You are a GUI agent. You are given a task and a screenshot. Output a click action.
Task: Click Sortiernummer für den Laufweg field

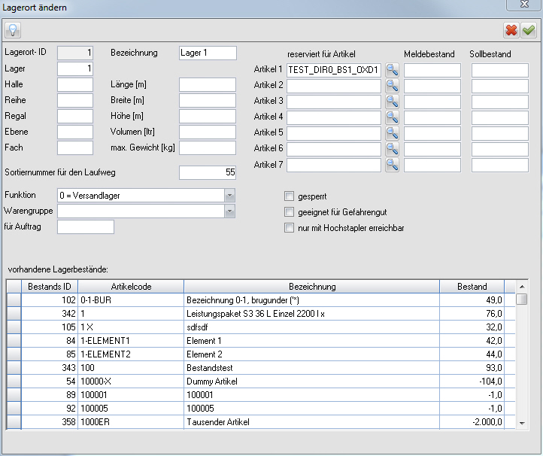pyautogui.click(x=208, y=172)
